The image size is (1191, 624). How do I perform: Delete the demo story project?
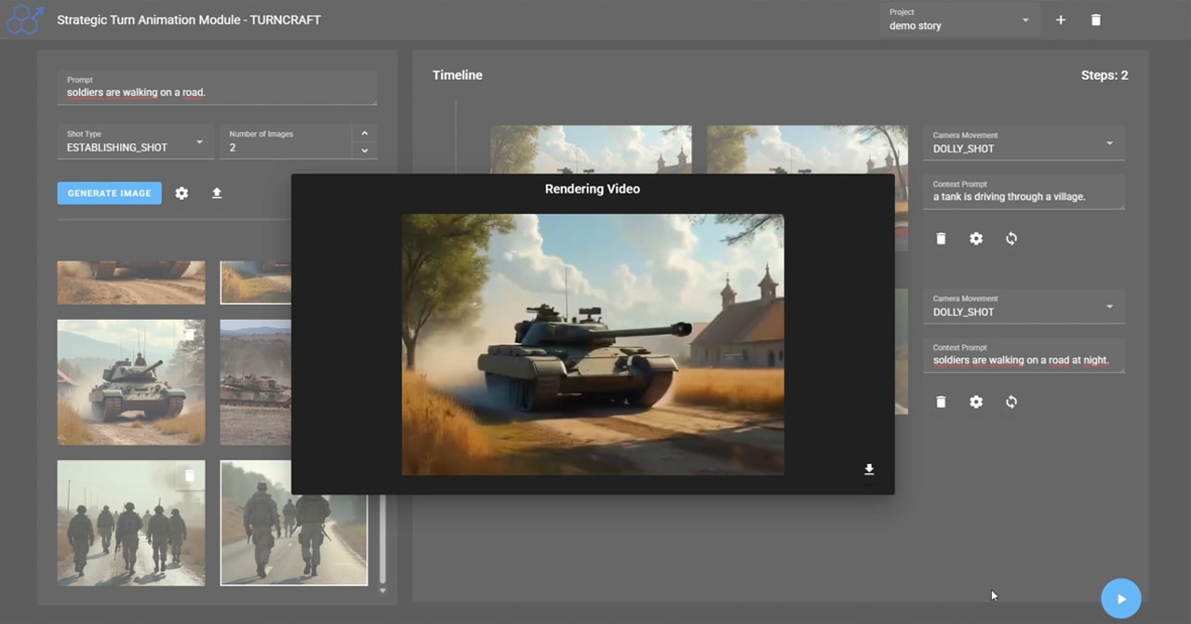coord(1095,20)
